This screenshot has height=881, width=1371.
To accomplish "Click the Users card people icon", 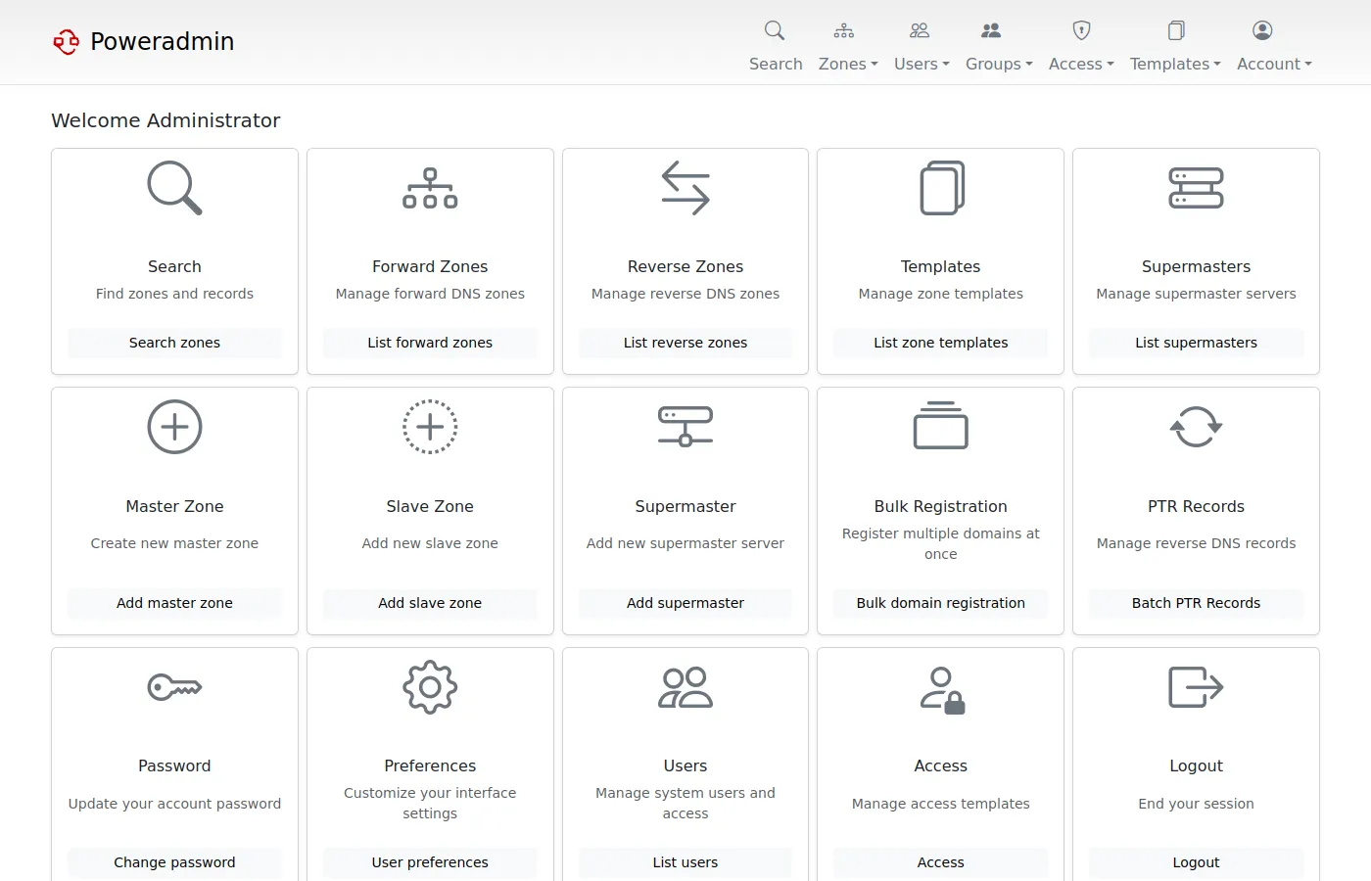I will (x=685, y=687).
